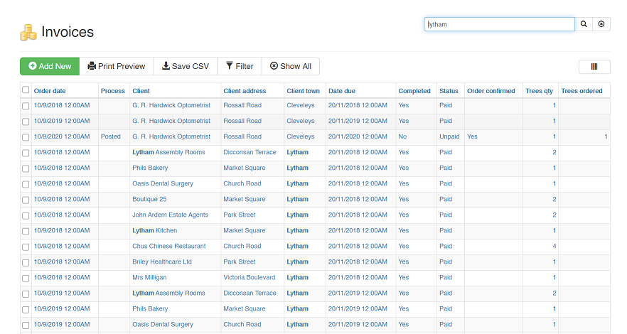
Task: Sort by Completed column header
Action: click(414, 91)
